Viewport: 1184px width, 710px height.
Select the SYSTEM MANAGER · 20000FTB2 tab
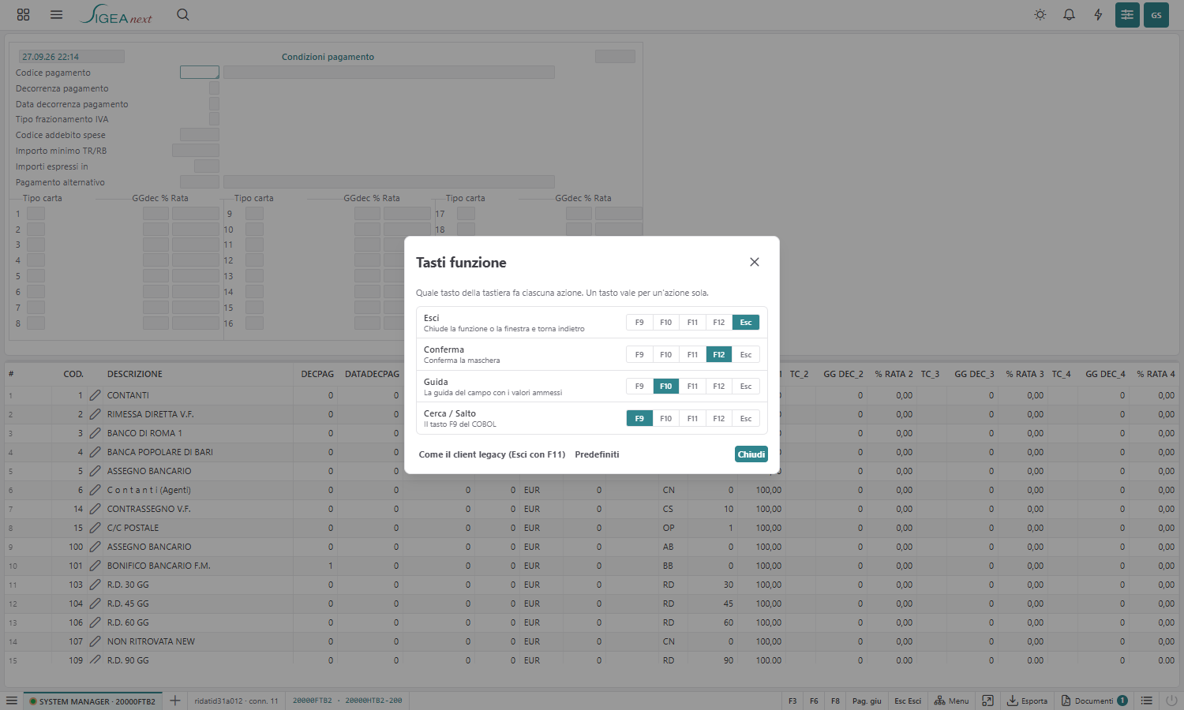click(92, 701)
